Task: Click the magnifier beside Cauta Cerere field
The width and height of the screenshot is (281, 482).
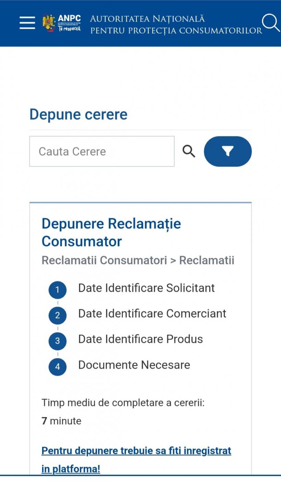Action: coord(188,151)
